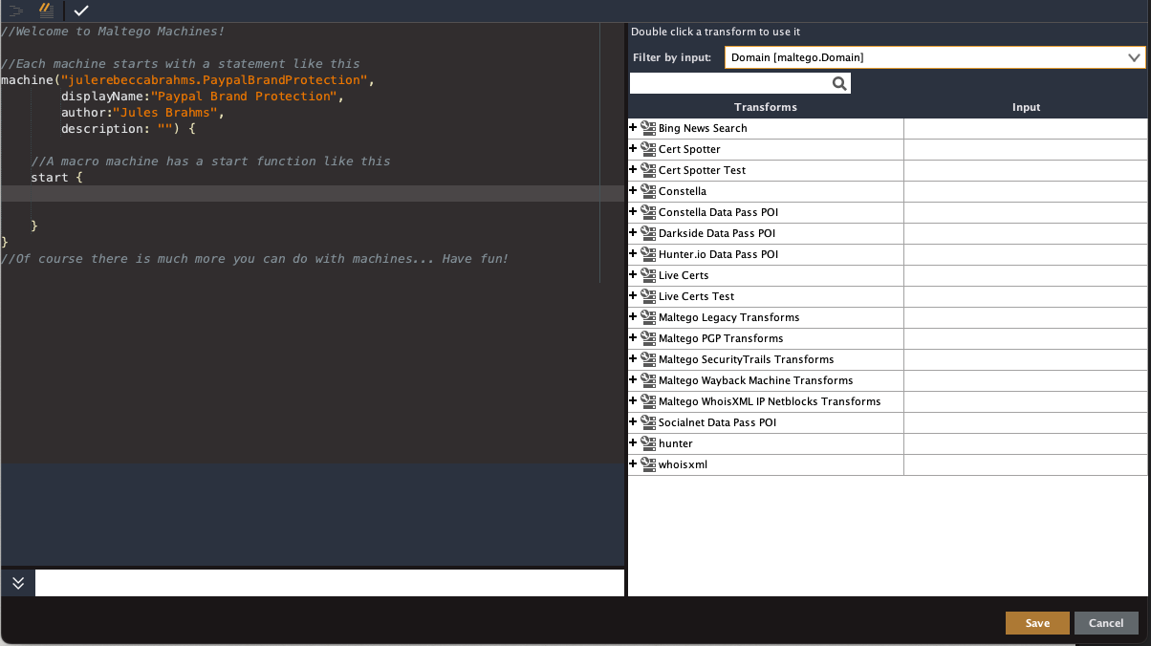Click the checkmark compile/validate icon
Image resolution: width=1151 pixels, height=646 pixels.
pos(81,11)
